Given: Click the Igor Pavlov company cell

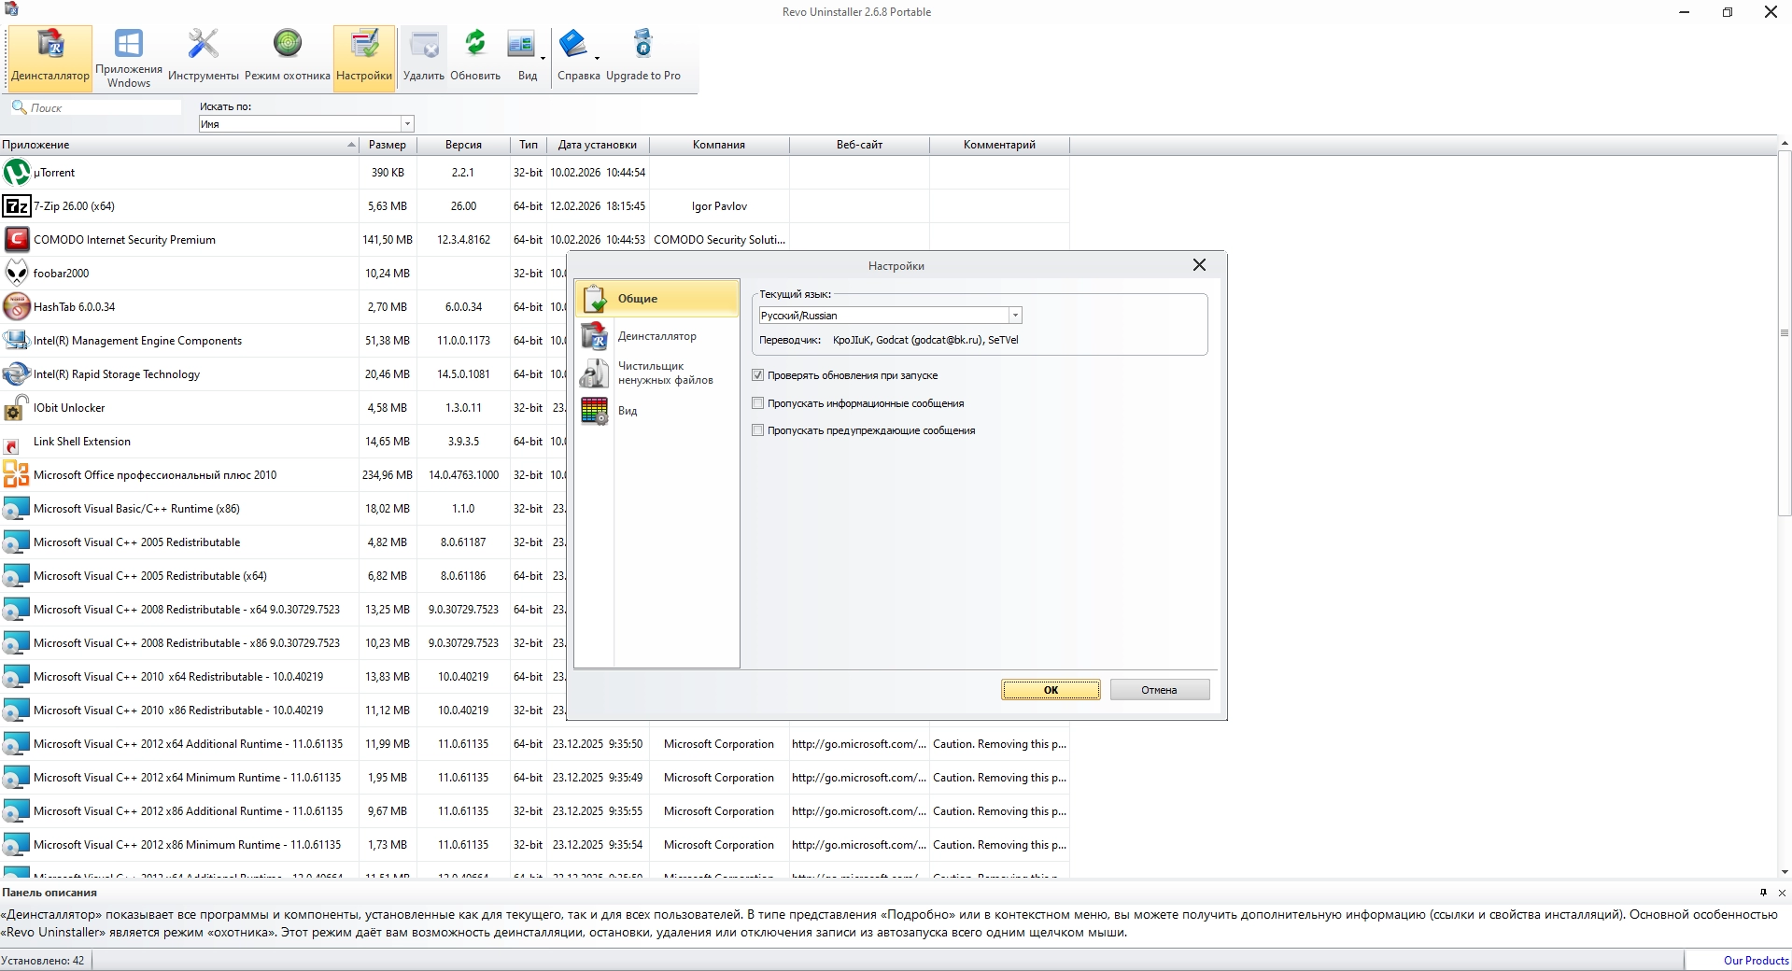Looking at the screenshot, I should [719, 206].
